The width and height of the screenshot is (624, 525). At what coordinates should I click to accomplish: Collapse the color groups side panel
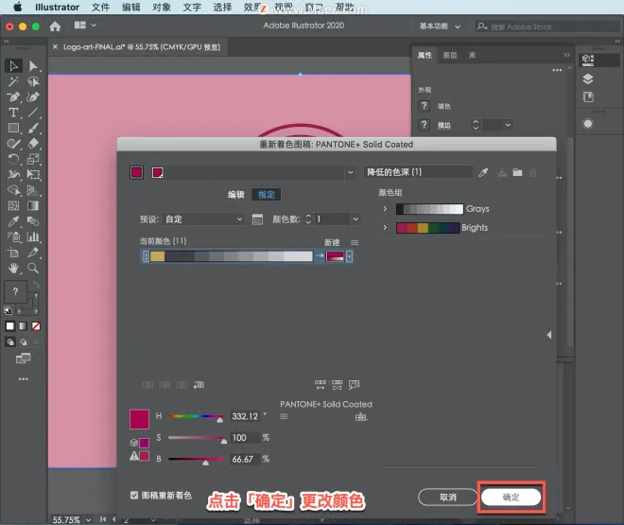549,335
